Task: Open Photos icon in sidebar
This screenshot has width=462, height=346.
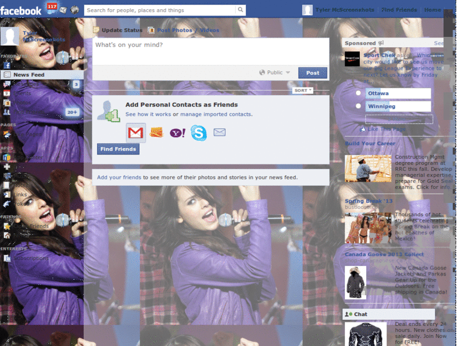Action: [6, 103]
